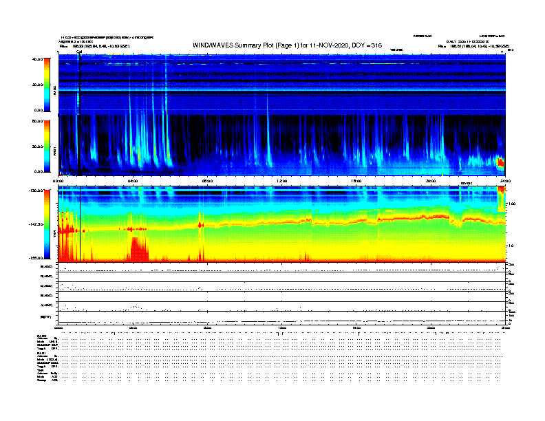Click the 12:00 tick label below RAD1 panel

point(282,181)
